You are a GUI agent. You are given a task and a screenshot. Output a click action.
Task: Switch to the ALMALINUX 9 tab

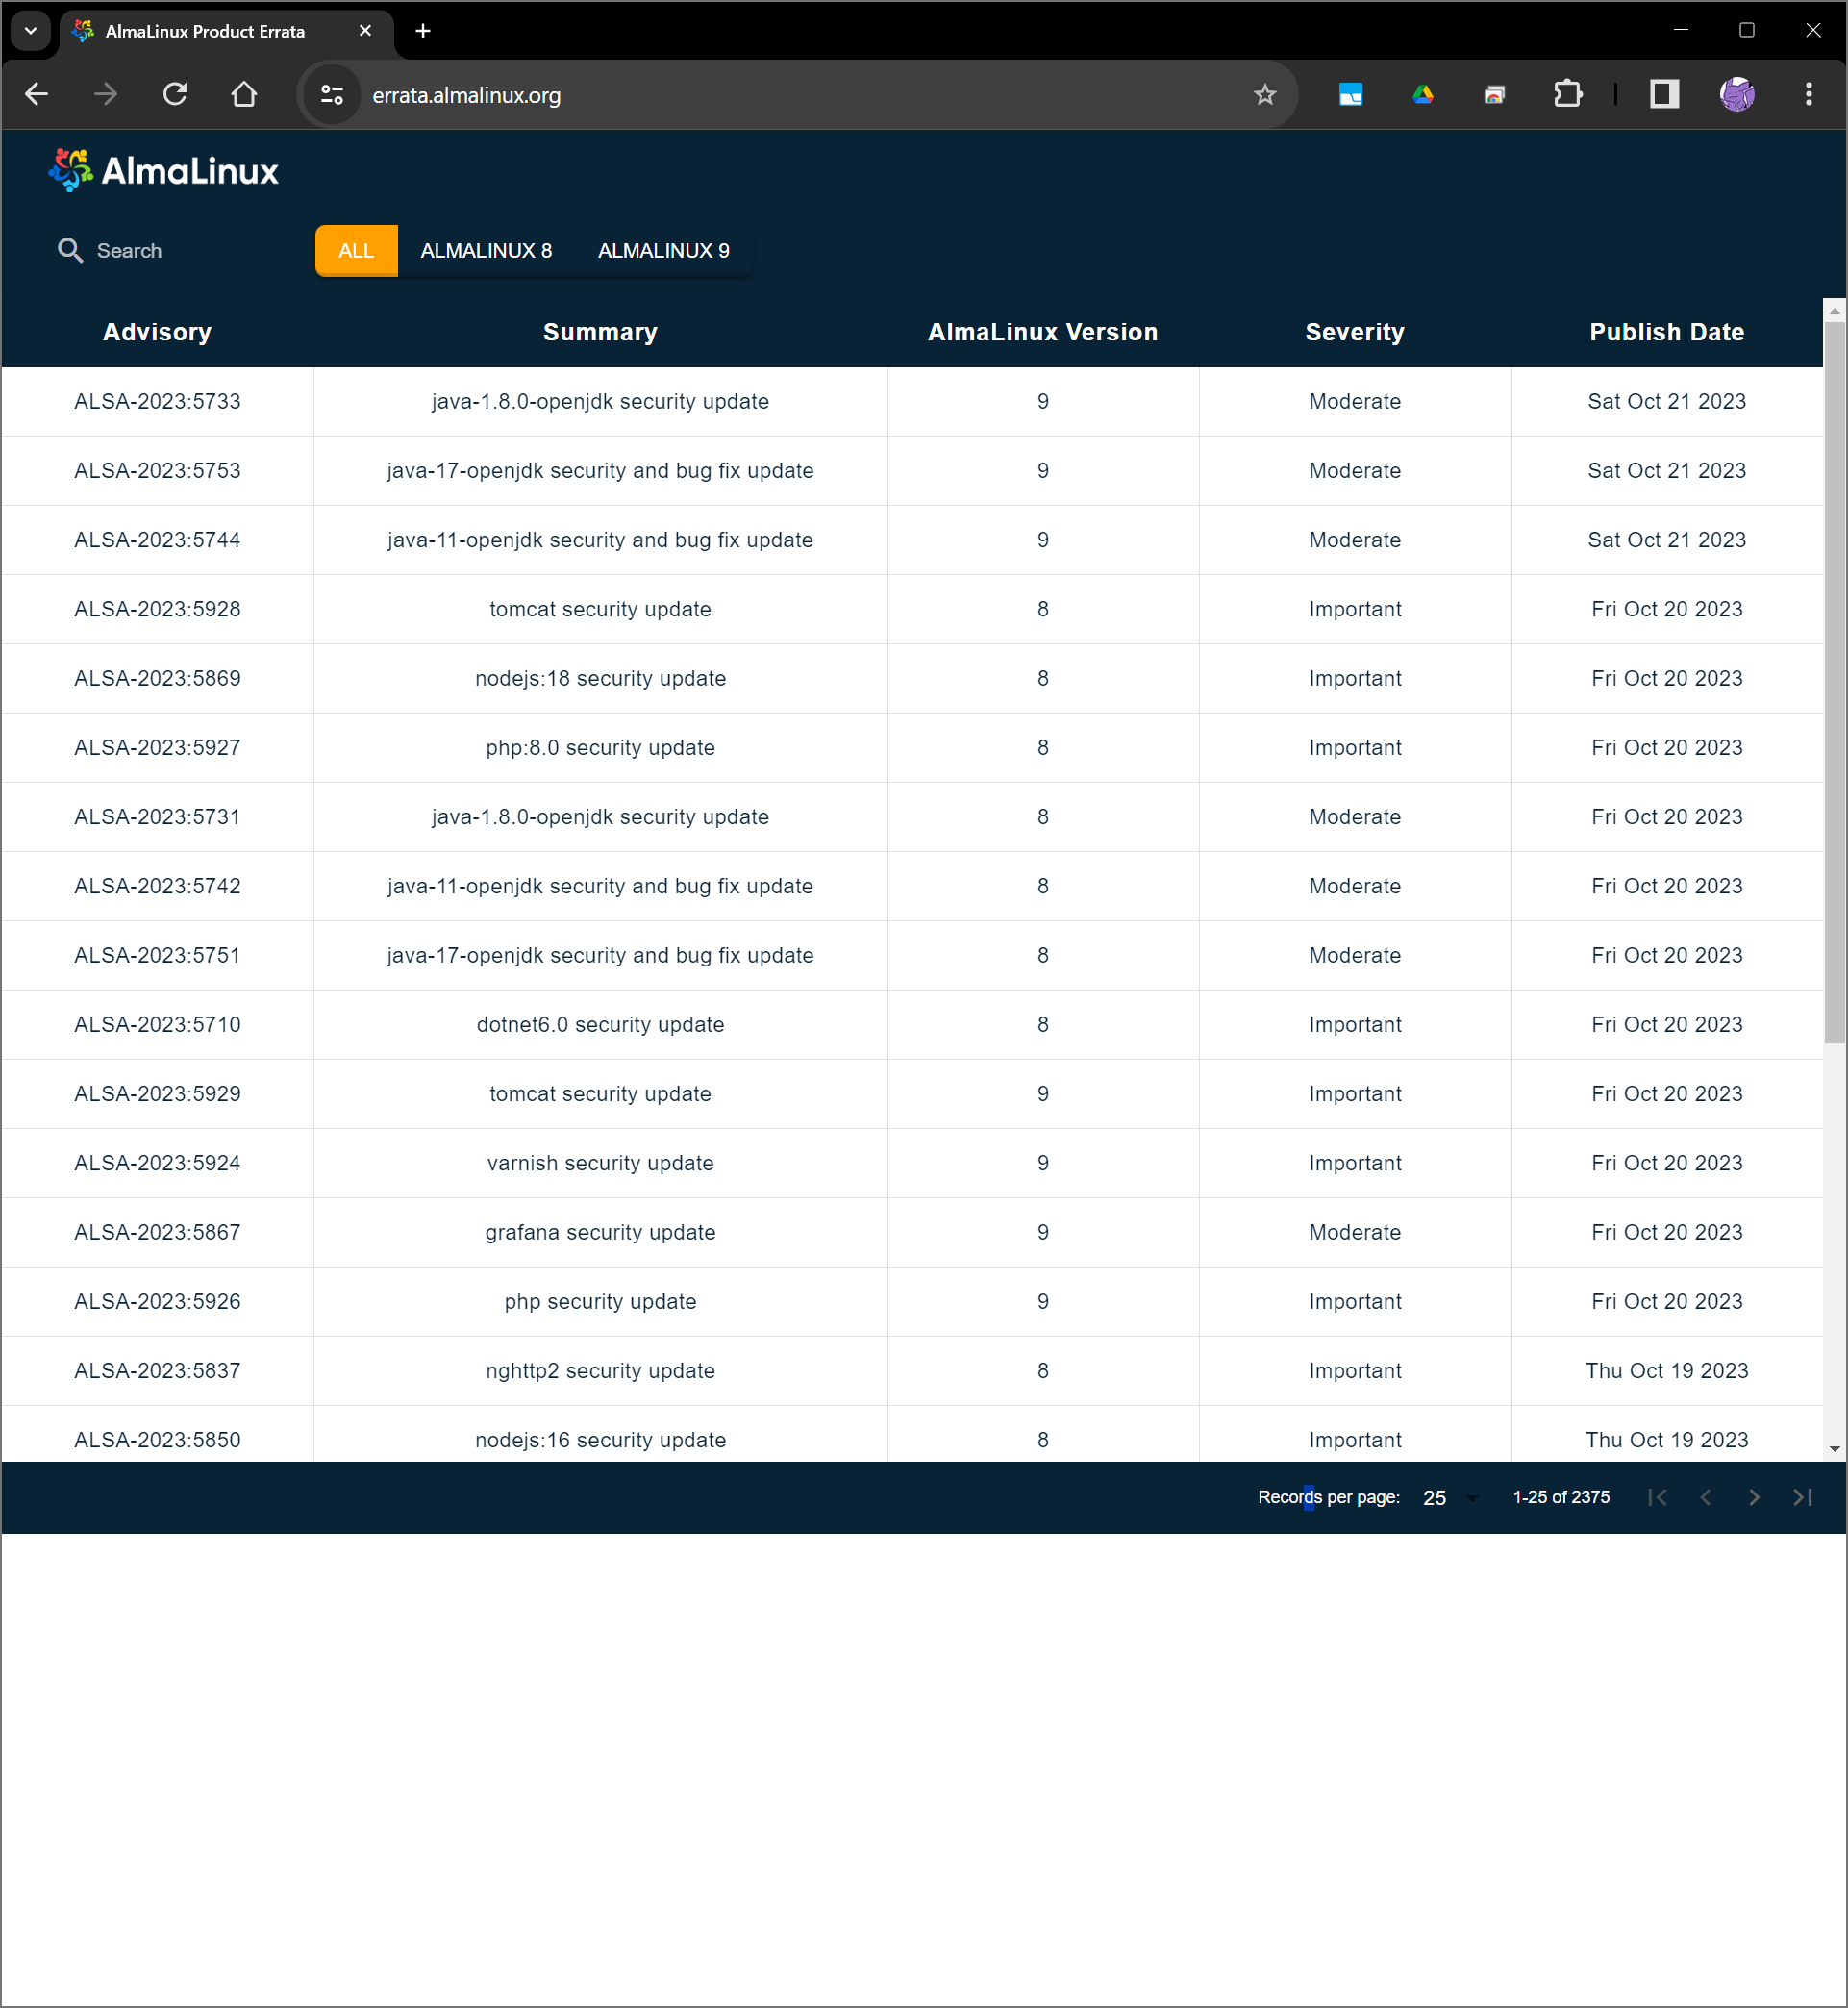pos(663,250)
